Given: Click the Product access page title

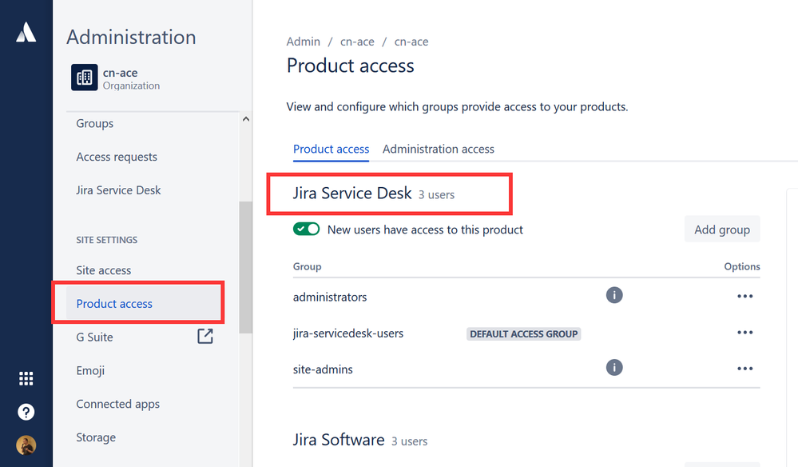Looking at the screenshot, I should click(350, 66).
